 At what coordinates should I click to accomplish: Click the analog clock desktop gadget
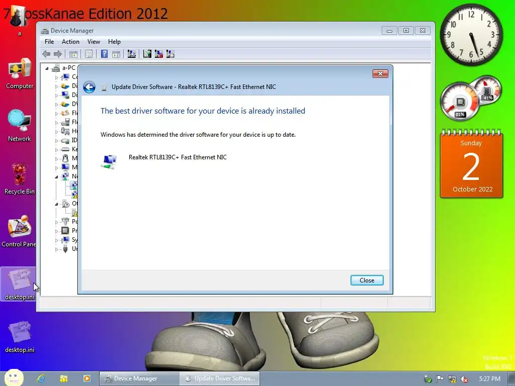pos(471,35)
